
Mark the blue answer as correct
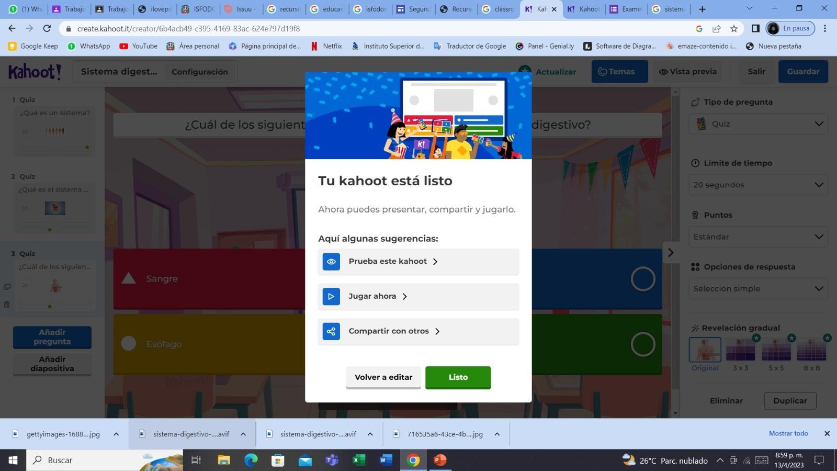(643, 279)
